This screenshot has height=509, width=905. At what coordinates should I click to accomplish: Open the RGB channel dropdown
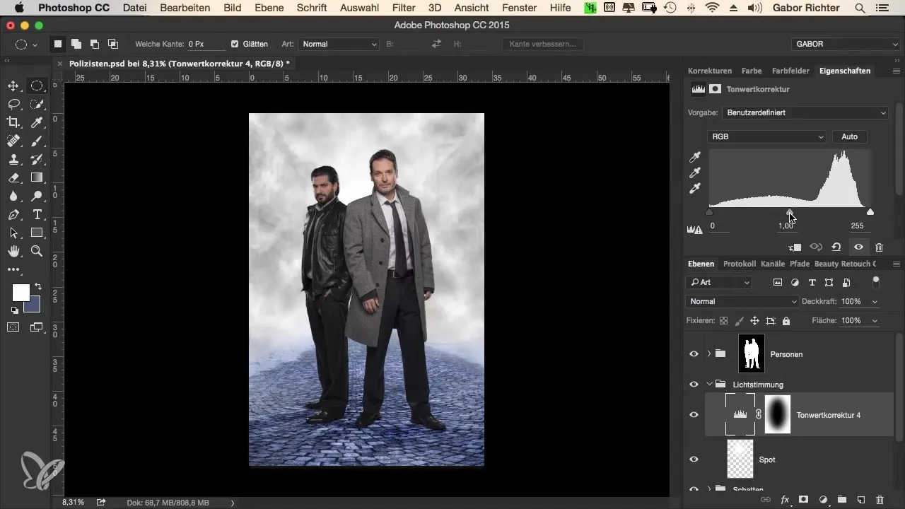(766, 136)
